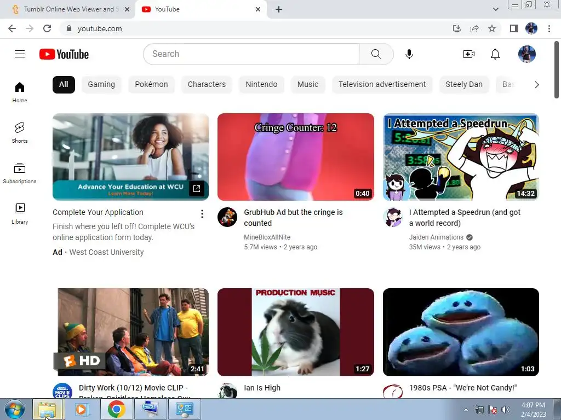Open Movieclips channel avatar

click(62, 390)
